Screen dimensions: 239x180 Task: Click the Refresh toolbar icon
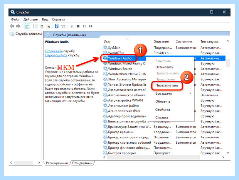tap(42, 26)
